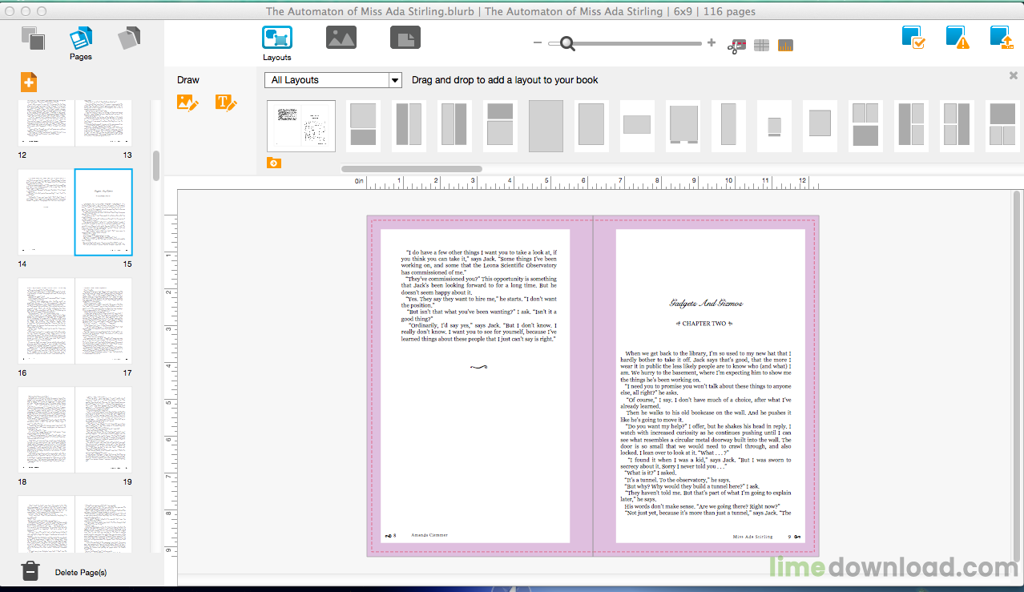
Task: Click the left page body text block
Action: pyautogui.click(x=478, y=296)
